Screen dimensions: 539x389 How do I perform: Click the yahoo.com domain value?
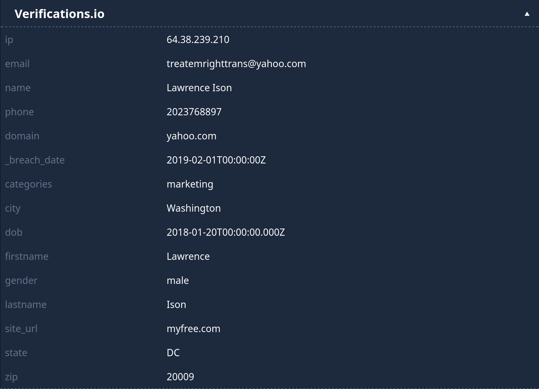[191, 136]
